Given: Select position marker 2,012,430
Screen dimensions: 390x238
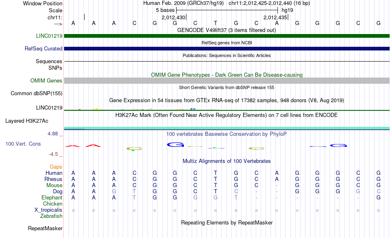Looking at the screenshot, I should point(173,17).
